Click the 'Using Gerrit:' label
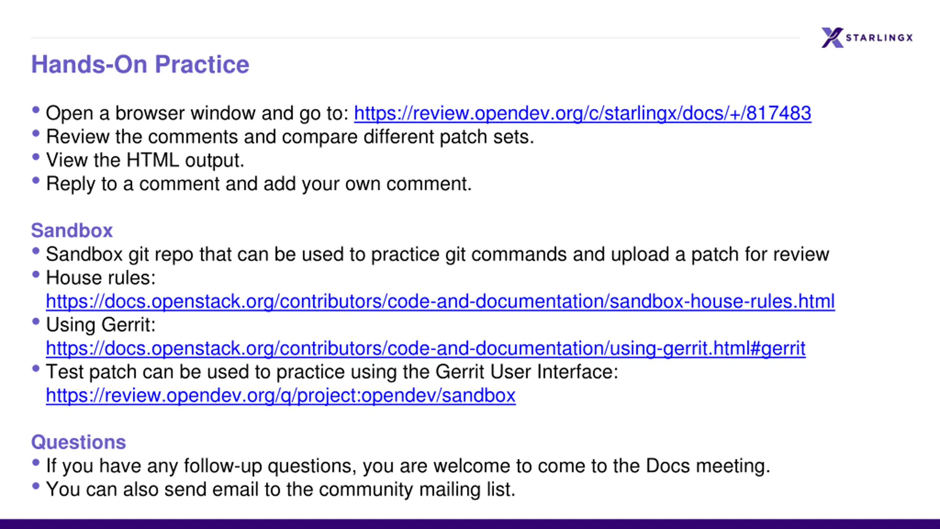The width and height of the screenshot is (940, 529). (101, 325)
